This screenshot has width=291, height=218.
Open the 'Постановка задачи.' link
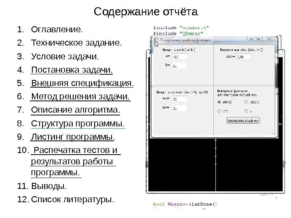pyautogui.click(x=72, y=70)
